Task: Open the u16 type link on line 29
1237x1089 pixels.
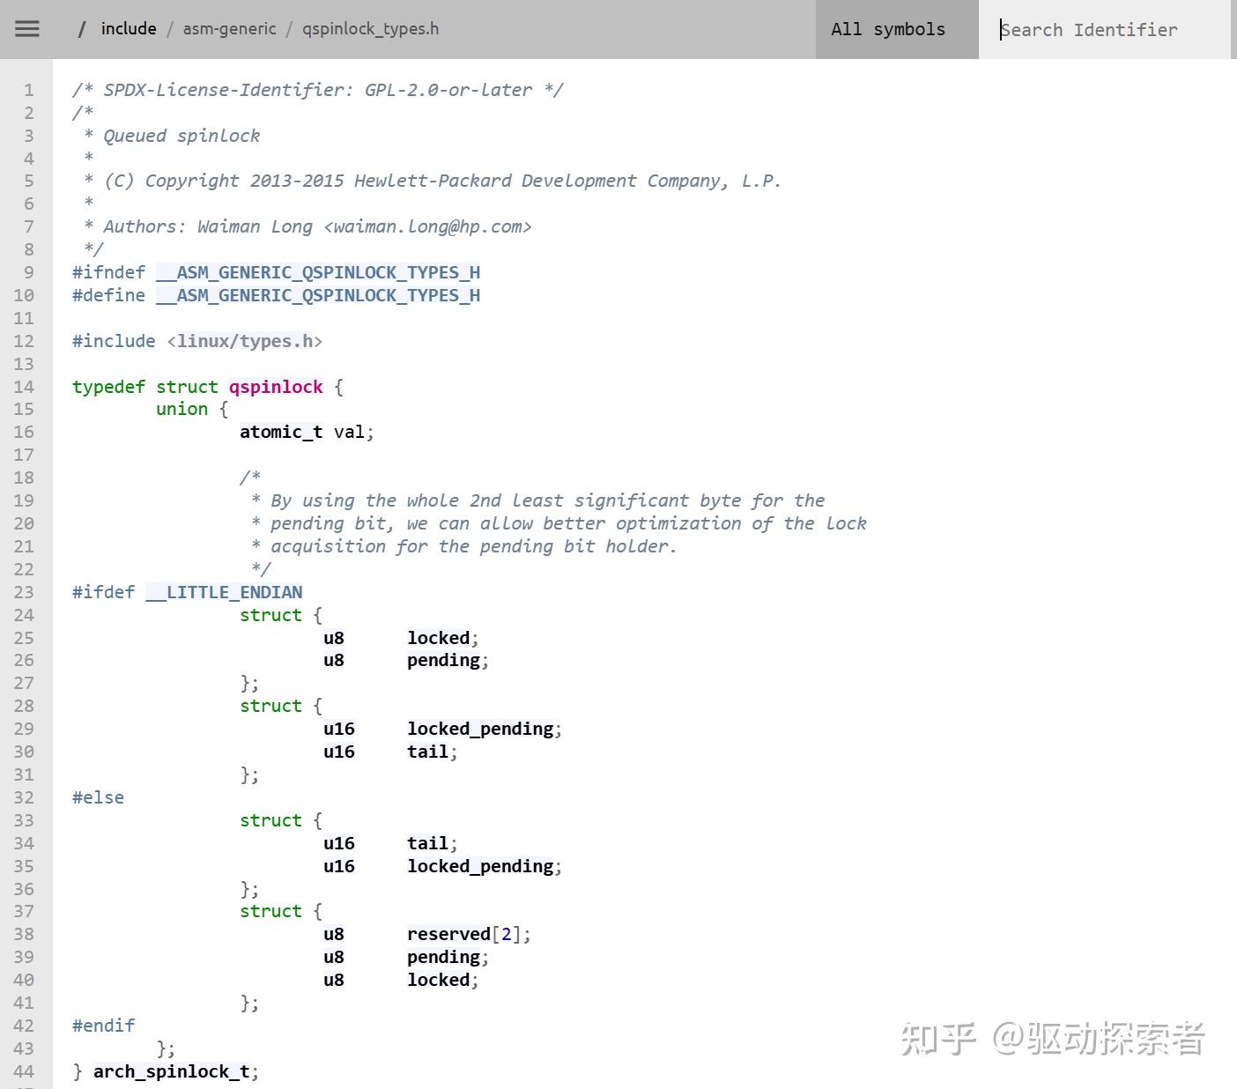Action: 338,729
